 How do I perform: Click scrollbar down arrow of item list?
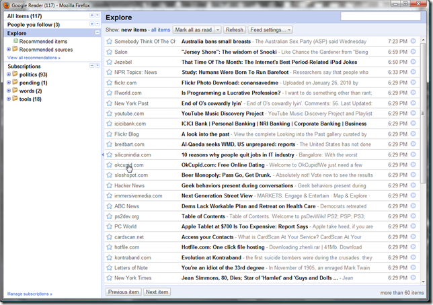coord(423,281)
